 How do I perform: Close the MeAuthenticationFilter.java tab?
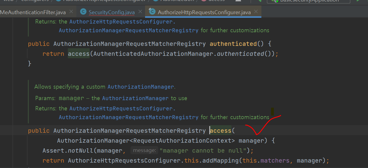pyautogui.click(x=71, y=12)
